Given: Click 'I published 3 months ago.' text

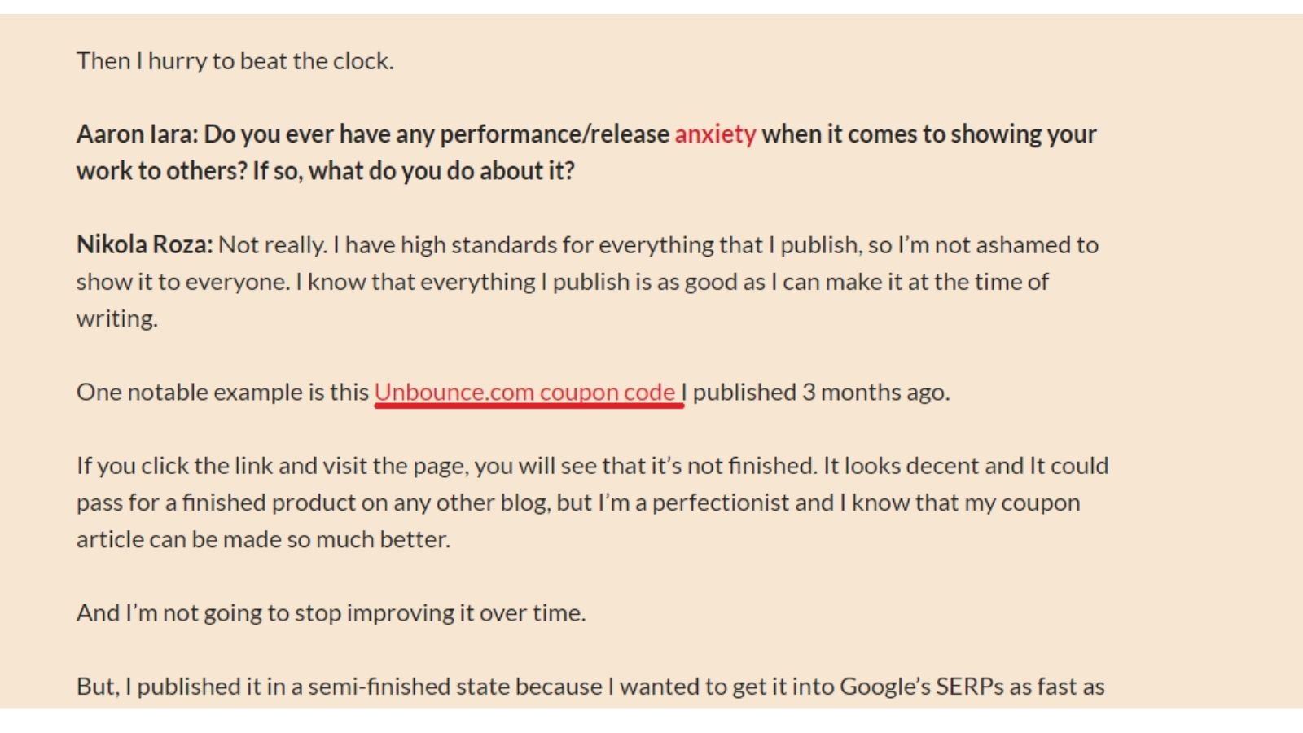Looking at the screenshot, I should point(815,393).
